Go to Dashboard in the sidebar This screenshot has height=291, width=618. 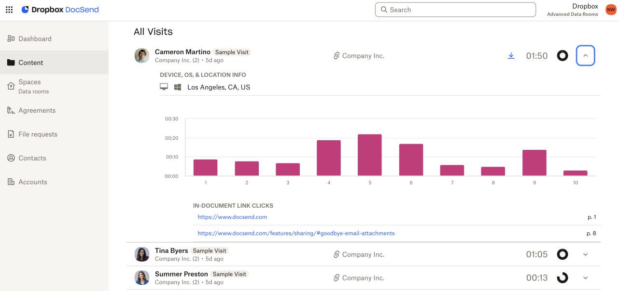(35, 39)
